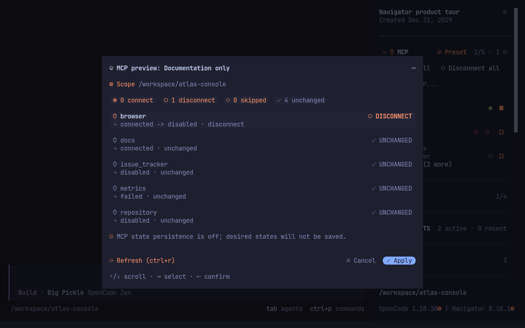
Task: Click the 1/4 counter in sidebar
Action: click(501, 196)
